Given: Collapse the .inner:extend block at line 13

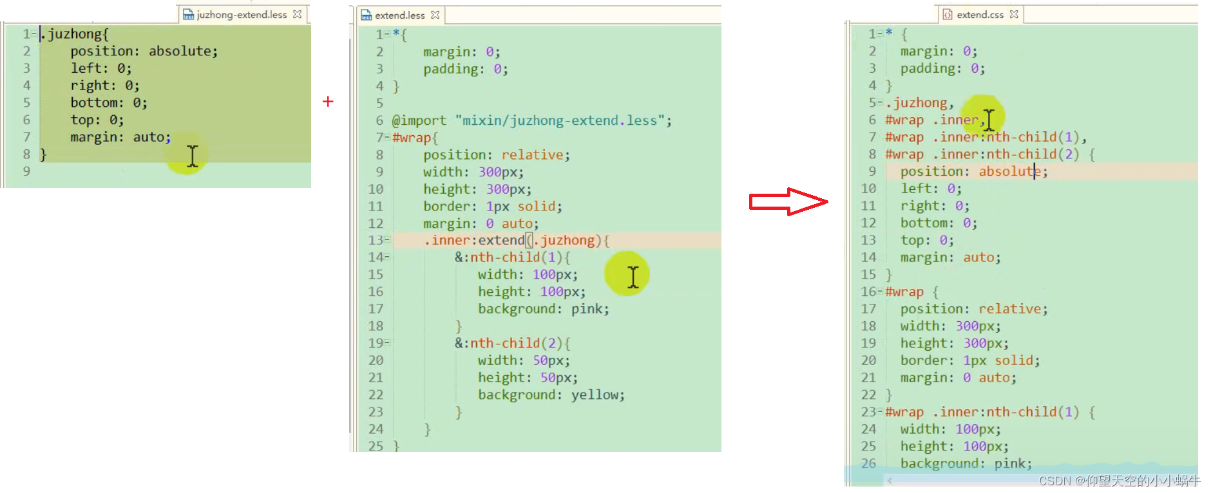Looking at the screenshot, I should (x=388, y=240).
